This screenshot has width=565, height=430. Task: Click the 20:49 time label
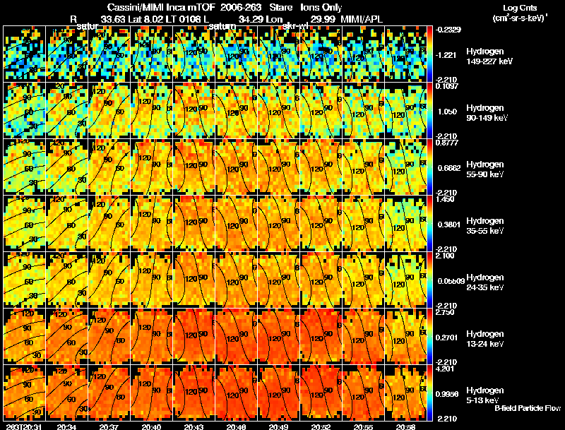(278, 427)
